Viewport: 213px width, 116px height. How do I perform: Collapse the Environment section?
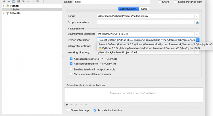point(68,29)
